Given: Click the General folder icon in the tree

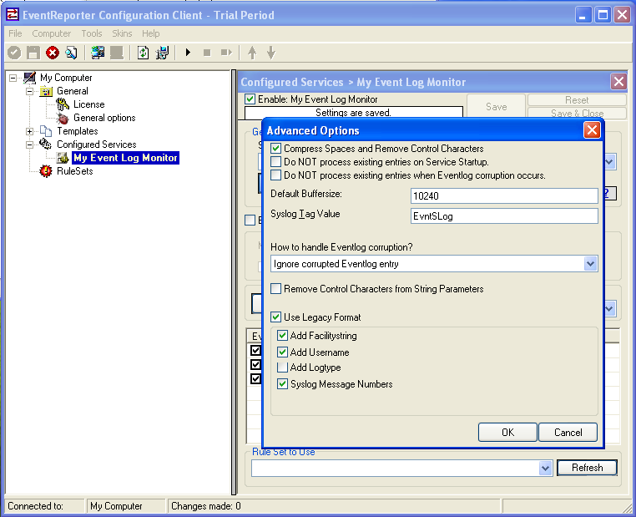Looking at the screenshot, I should [46, 91].
